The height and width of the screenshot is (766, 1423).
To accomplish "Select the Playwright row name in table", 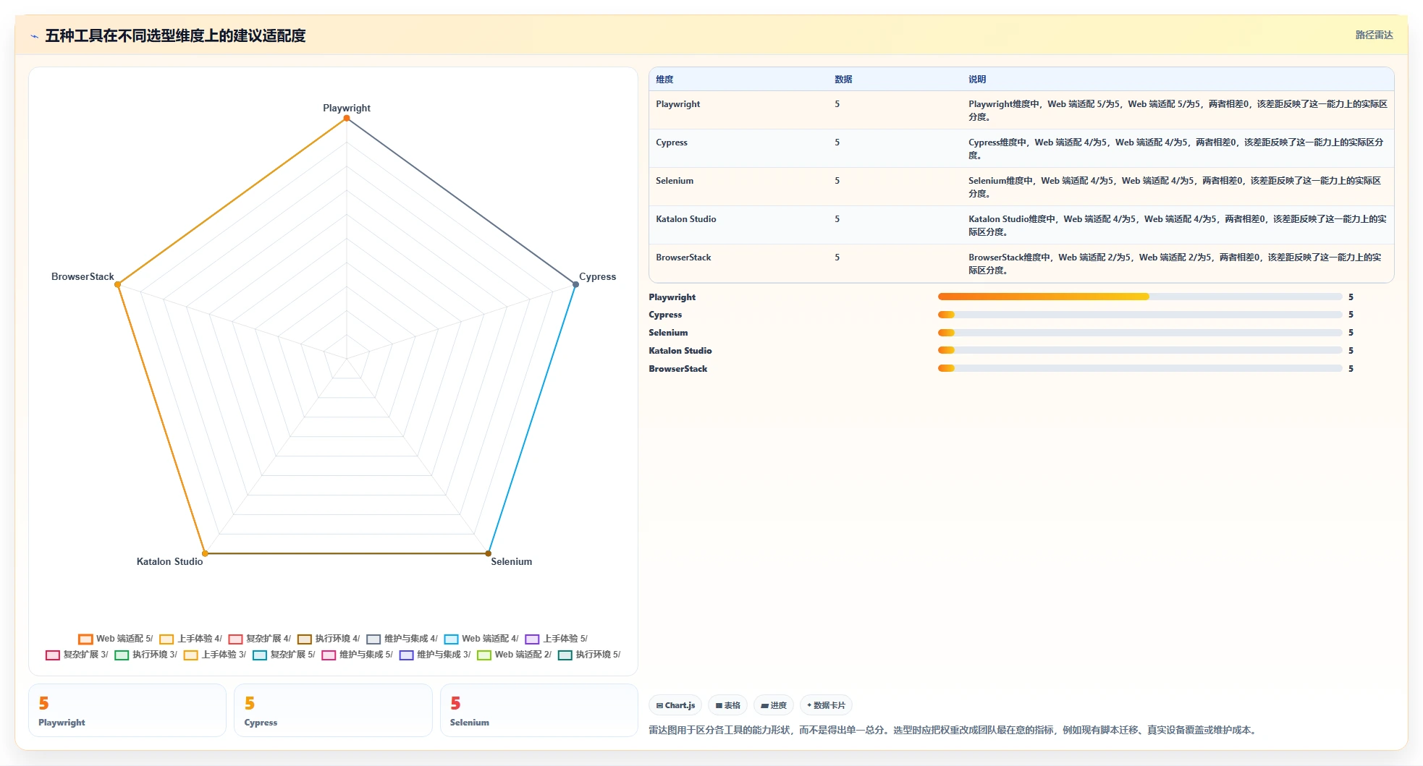I will (677, 104).
